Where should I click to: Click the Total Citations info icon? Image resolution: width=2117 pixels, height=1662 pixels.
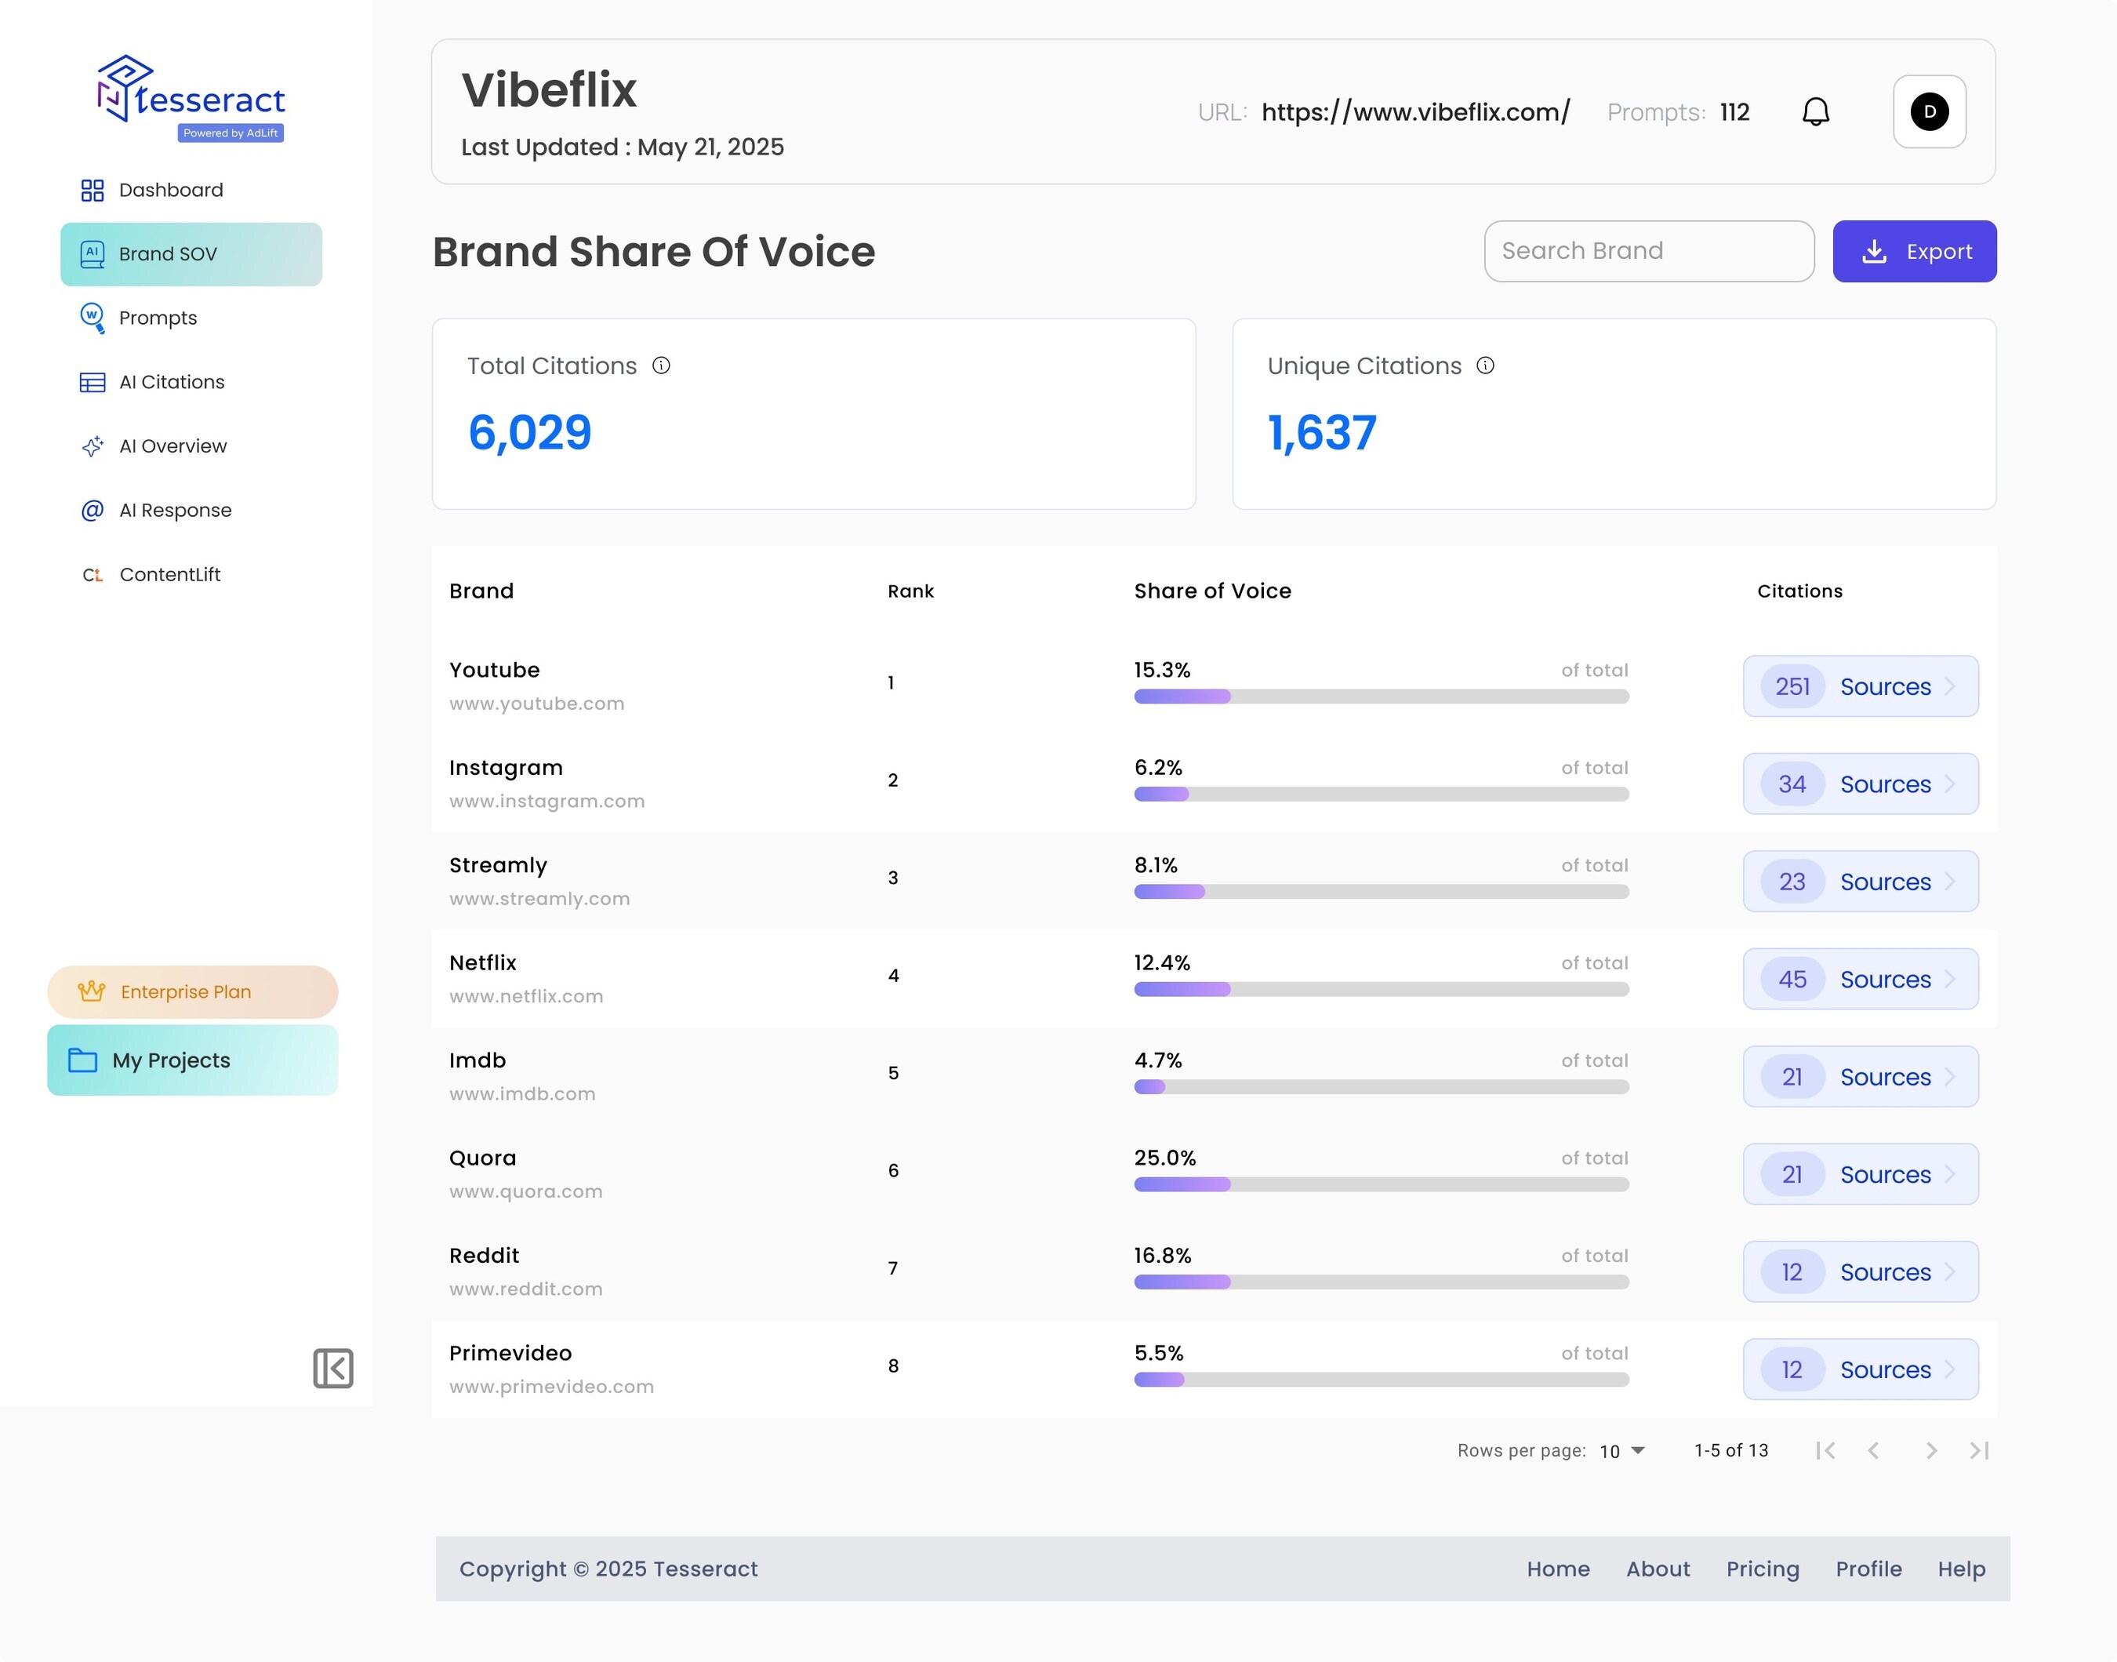662,365
